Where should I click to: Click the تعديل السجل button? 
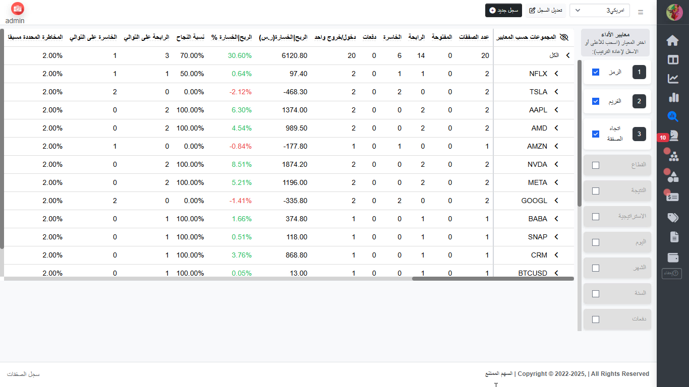pos(545,10)
